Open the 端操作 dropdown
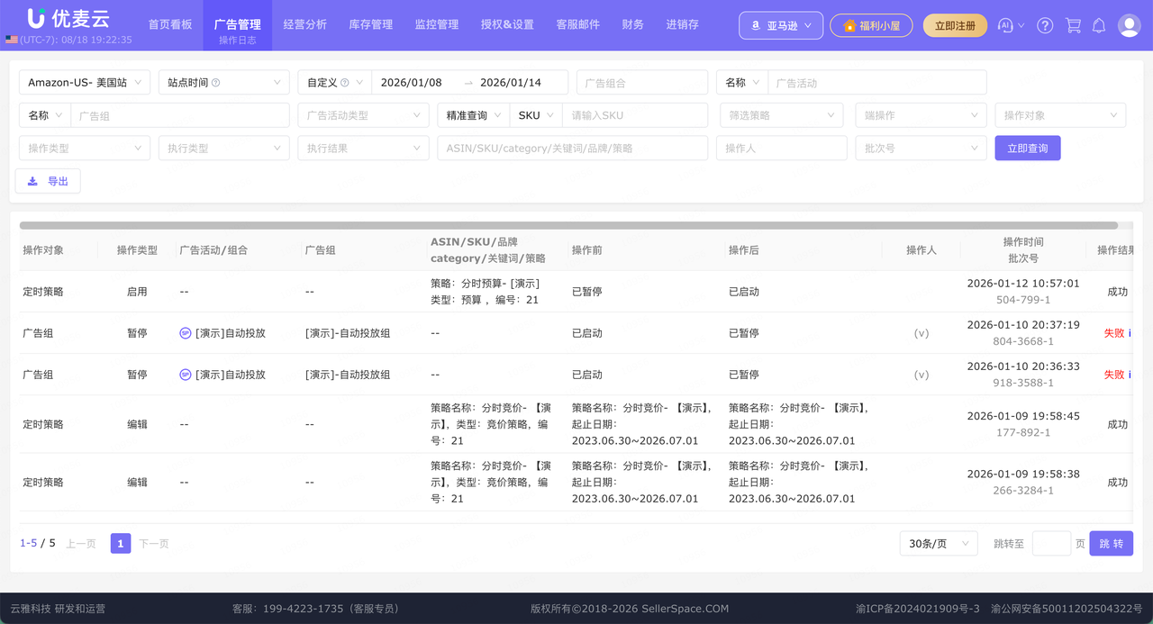Viewport: 1153px width, 624px height. click(921, 115)
